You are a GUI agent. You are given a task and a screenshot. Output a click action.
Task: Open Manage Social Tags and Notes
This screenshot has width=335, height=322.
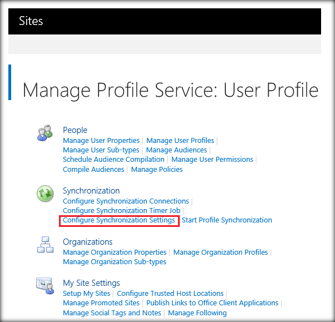[112, 313]
